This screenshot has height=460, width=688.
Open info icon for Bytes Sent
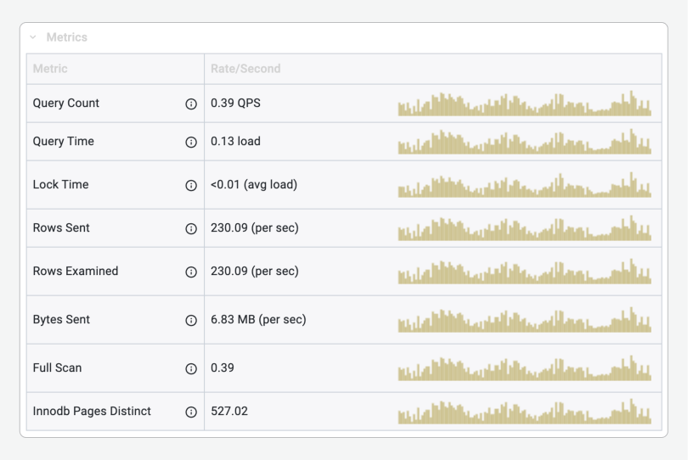[191, 320]
